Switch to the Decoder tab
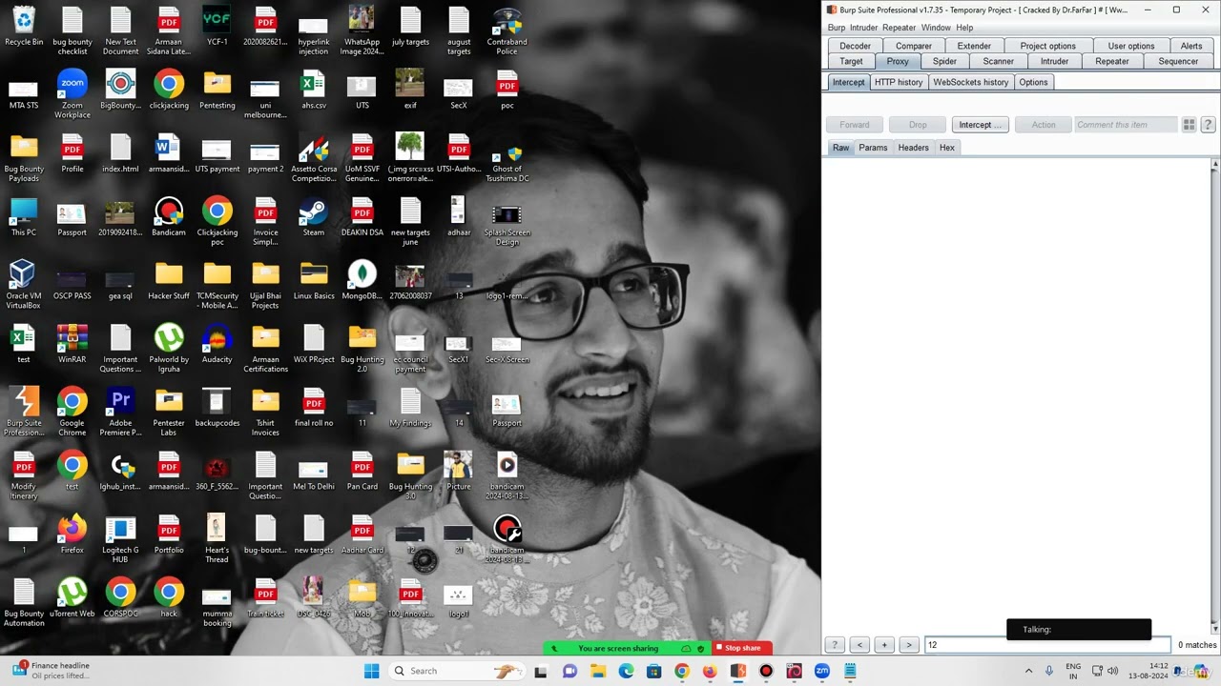1221x686 pixels. point(855,46)
